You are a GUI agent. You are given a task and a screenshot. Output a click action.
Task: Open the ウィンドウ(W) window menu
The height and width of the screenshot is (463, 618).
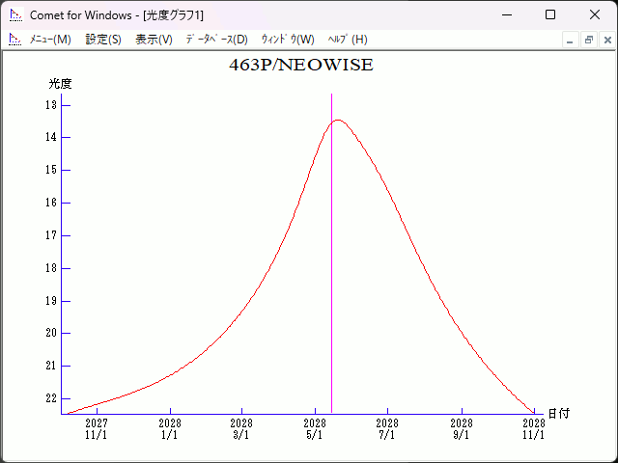pyautogui.click(x=288, y=40)
